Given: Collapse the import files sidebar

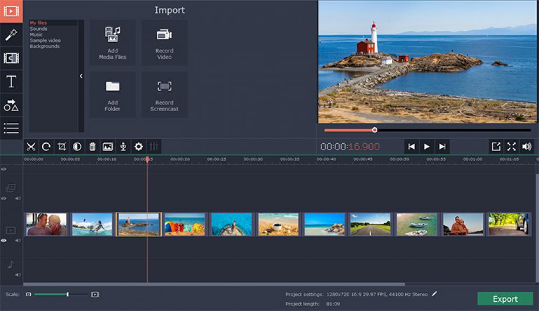Looking at the screenshot, I should (81, 77).
